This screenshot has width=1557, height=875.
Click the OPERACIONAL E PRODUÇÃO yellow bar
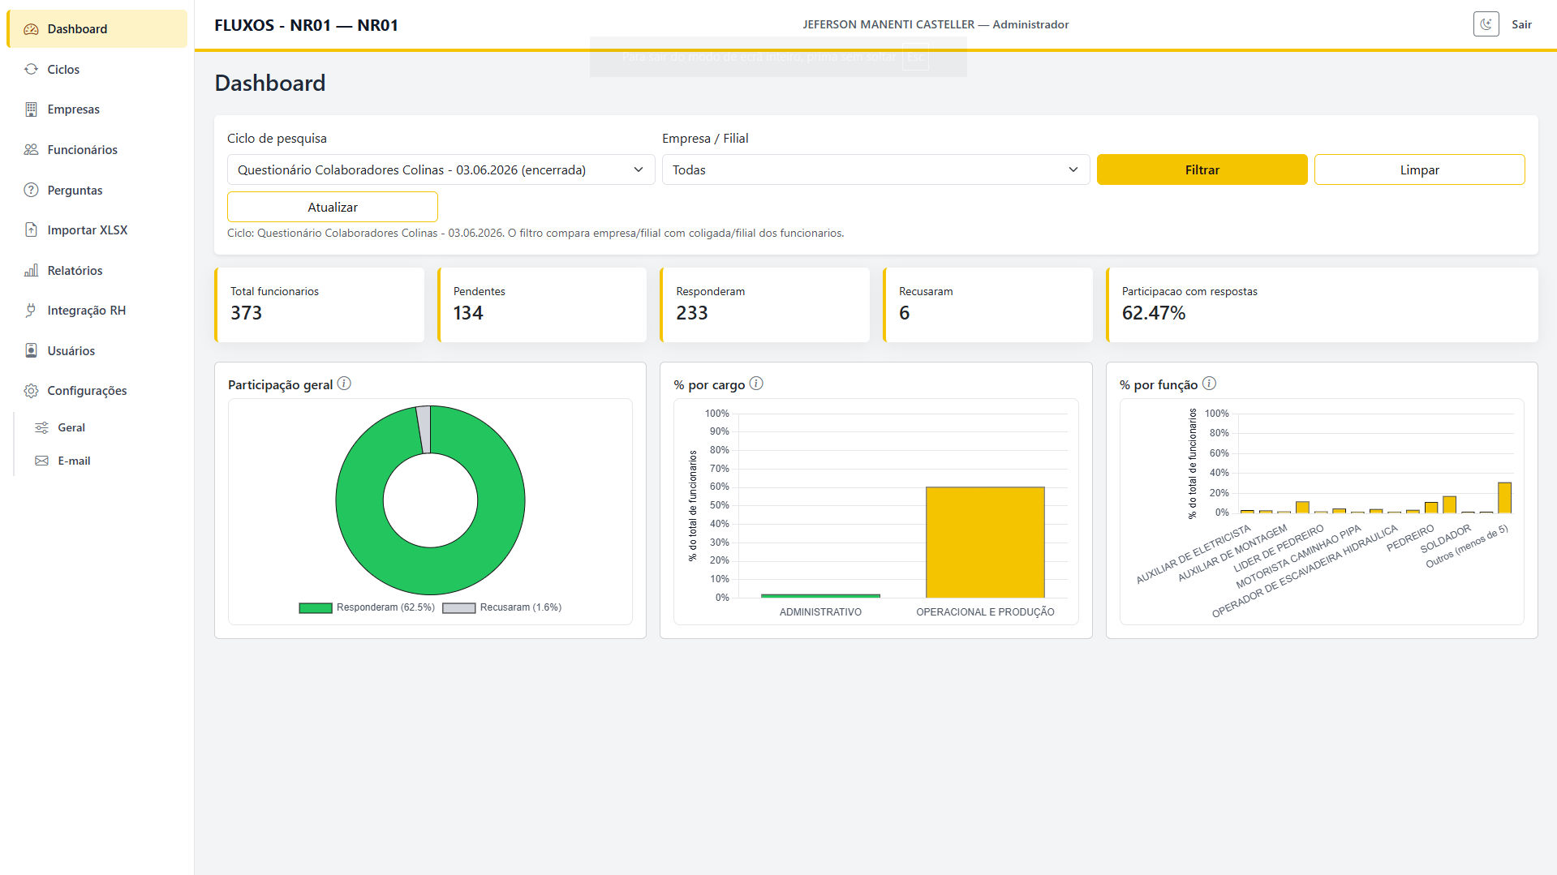[x=985, y=542]
